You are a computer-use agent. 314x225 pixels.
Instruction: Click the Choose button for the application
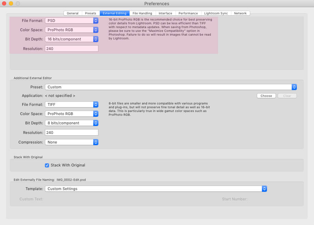coord(266,96)
